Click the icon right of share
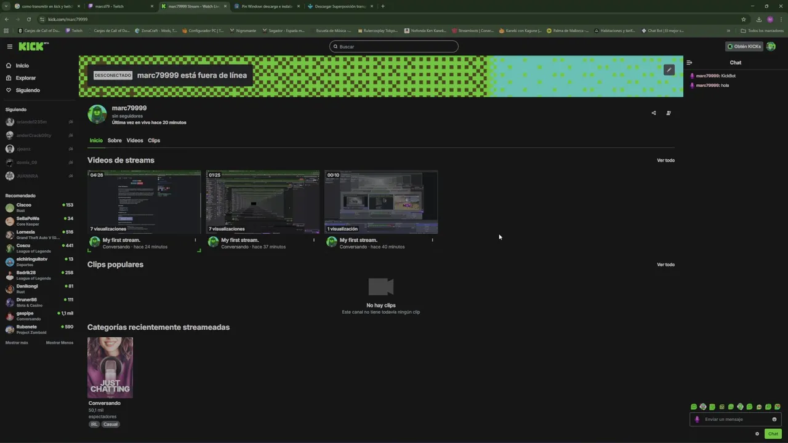The image size is (788, 443). point(669,113)
